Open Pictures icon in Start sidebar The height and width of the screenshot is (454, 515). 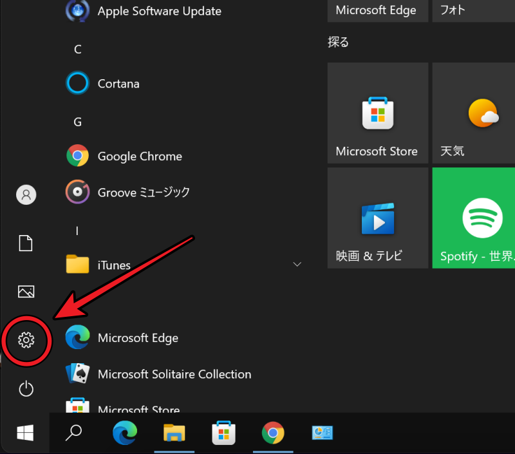point(26,291)
